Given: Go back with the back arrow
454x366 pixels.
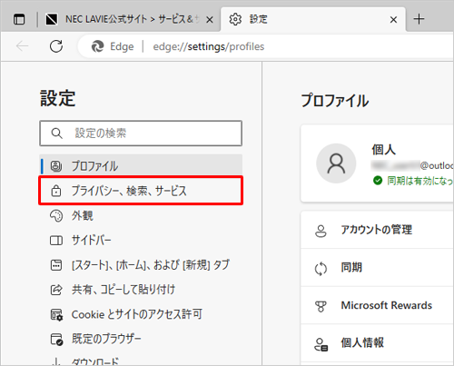Looking at the screenshot, I should coord(22,46).
